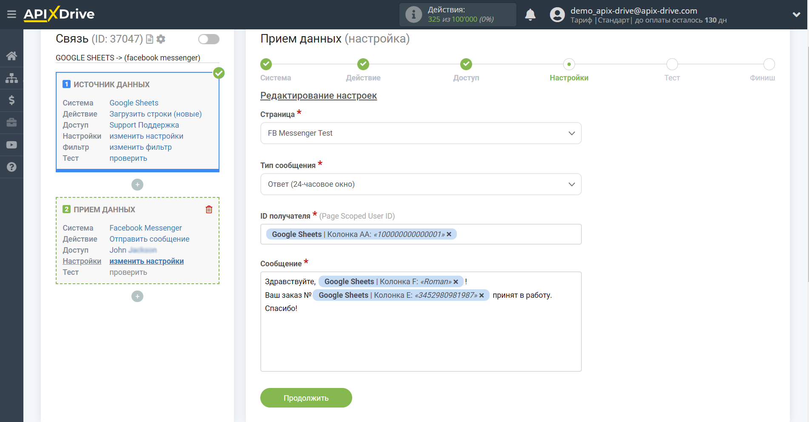
Task: Click the Actions counter 325 из 100'000
Action: coord(461,20)
